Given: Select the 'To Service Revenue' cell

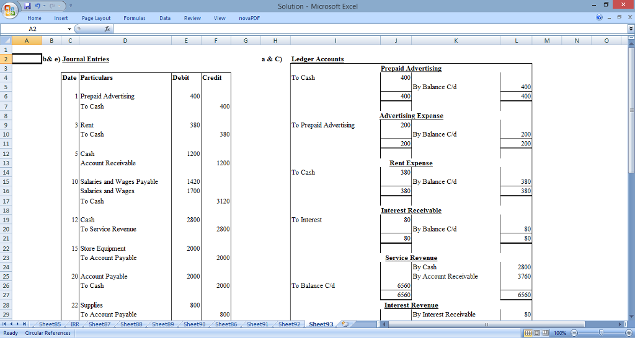Looking at the screenshot, I should point(108,229).
